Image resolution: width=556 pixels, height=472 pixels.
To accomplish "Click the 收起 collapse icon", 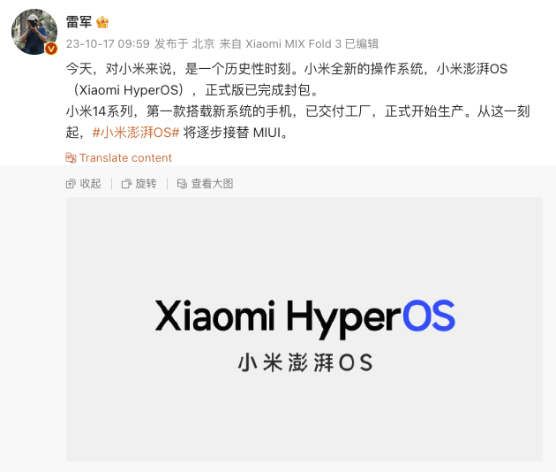I will click(71, 184).
